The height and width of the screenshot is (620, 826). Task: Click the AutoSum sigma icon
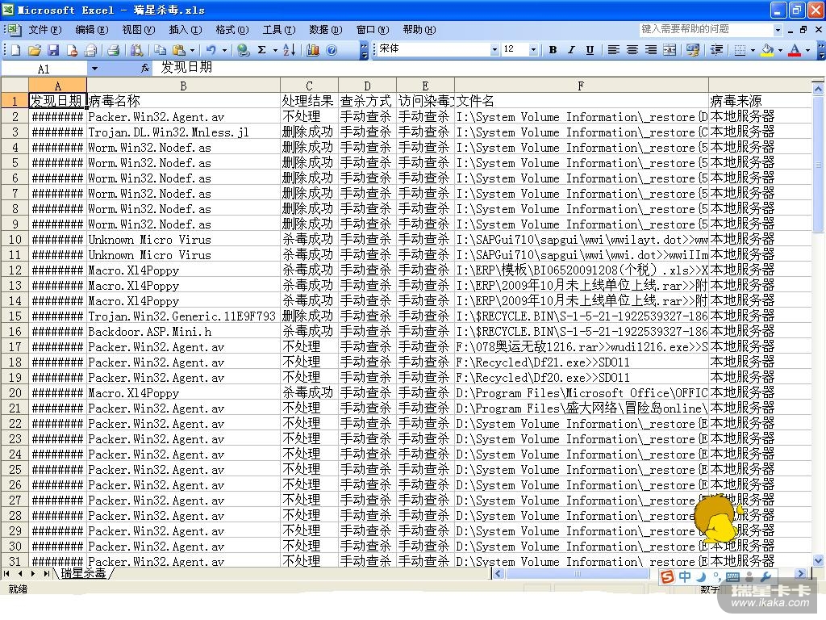pos(261,50)
